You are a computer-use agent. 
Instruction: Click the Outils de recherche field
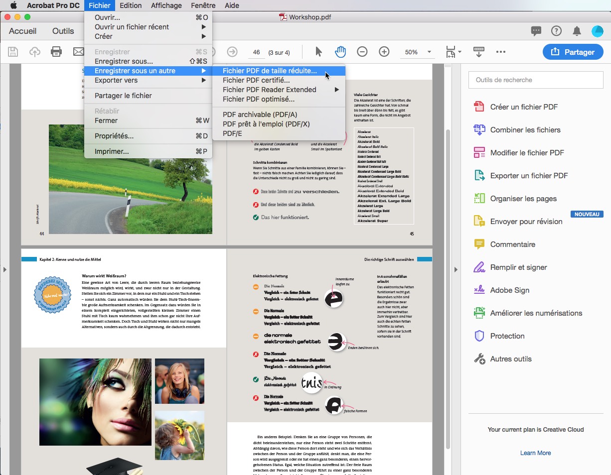(x=536, y=80)
